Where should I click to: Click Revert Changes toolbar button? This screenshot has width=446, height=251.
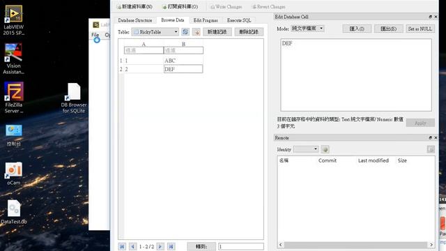click(269, 6)
